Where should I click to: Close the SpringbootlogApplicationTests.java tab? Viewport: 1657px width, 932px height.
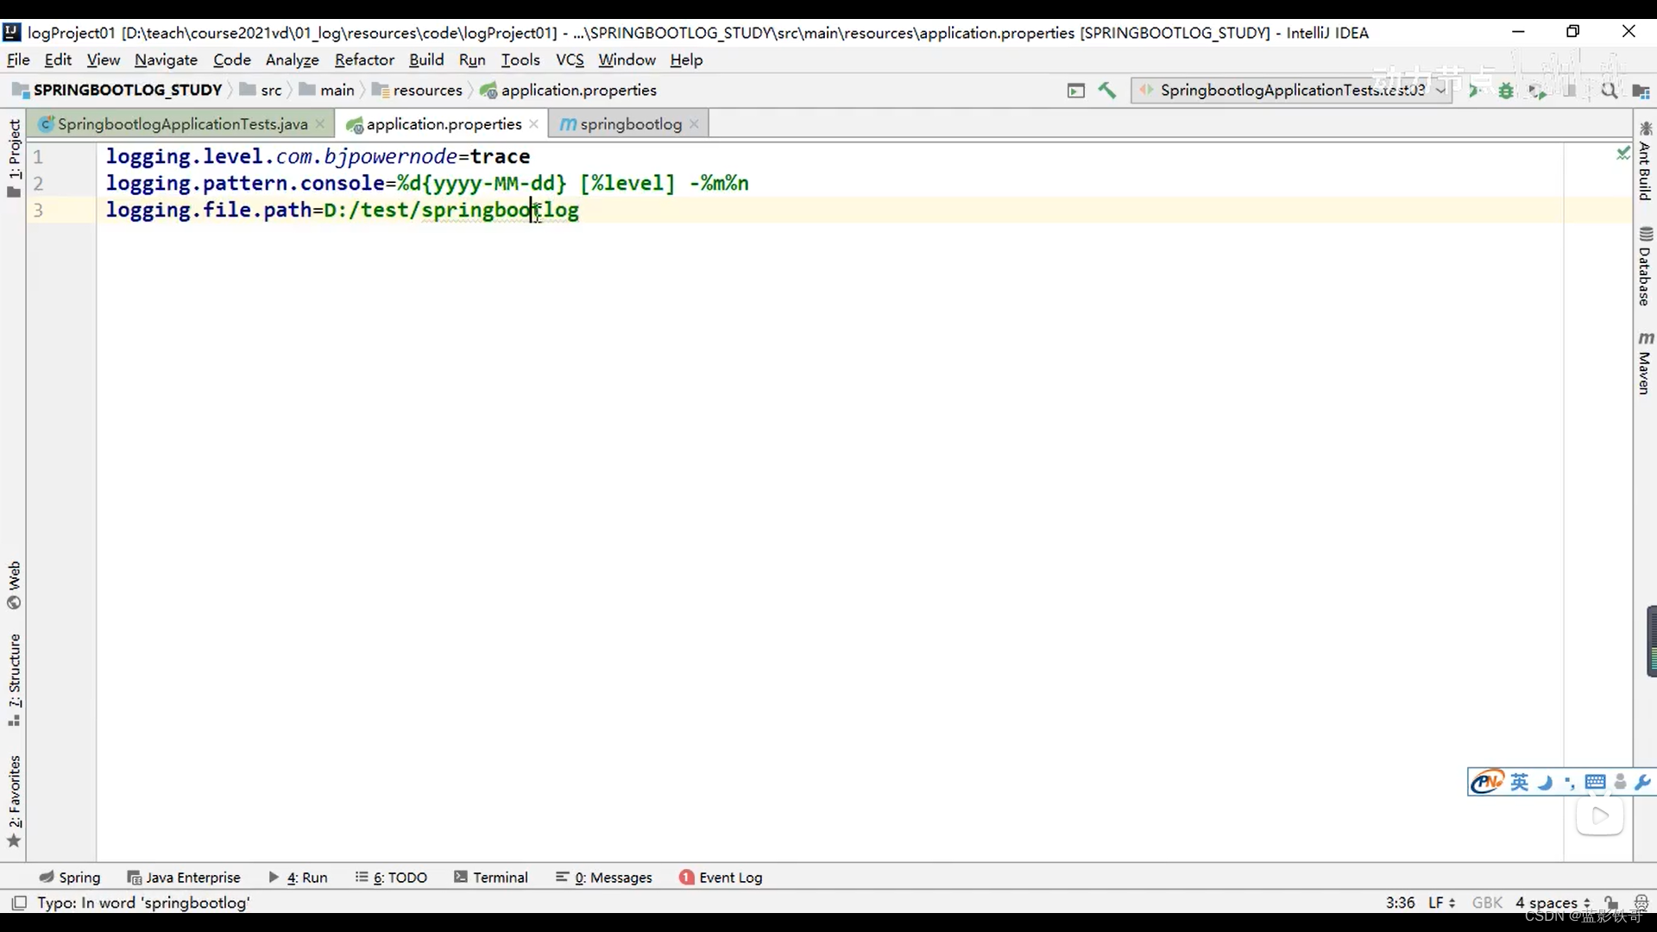tap(320, 124)
